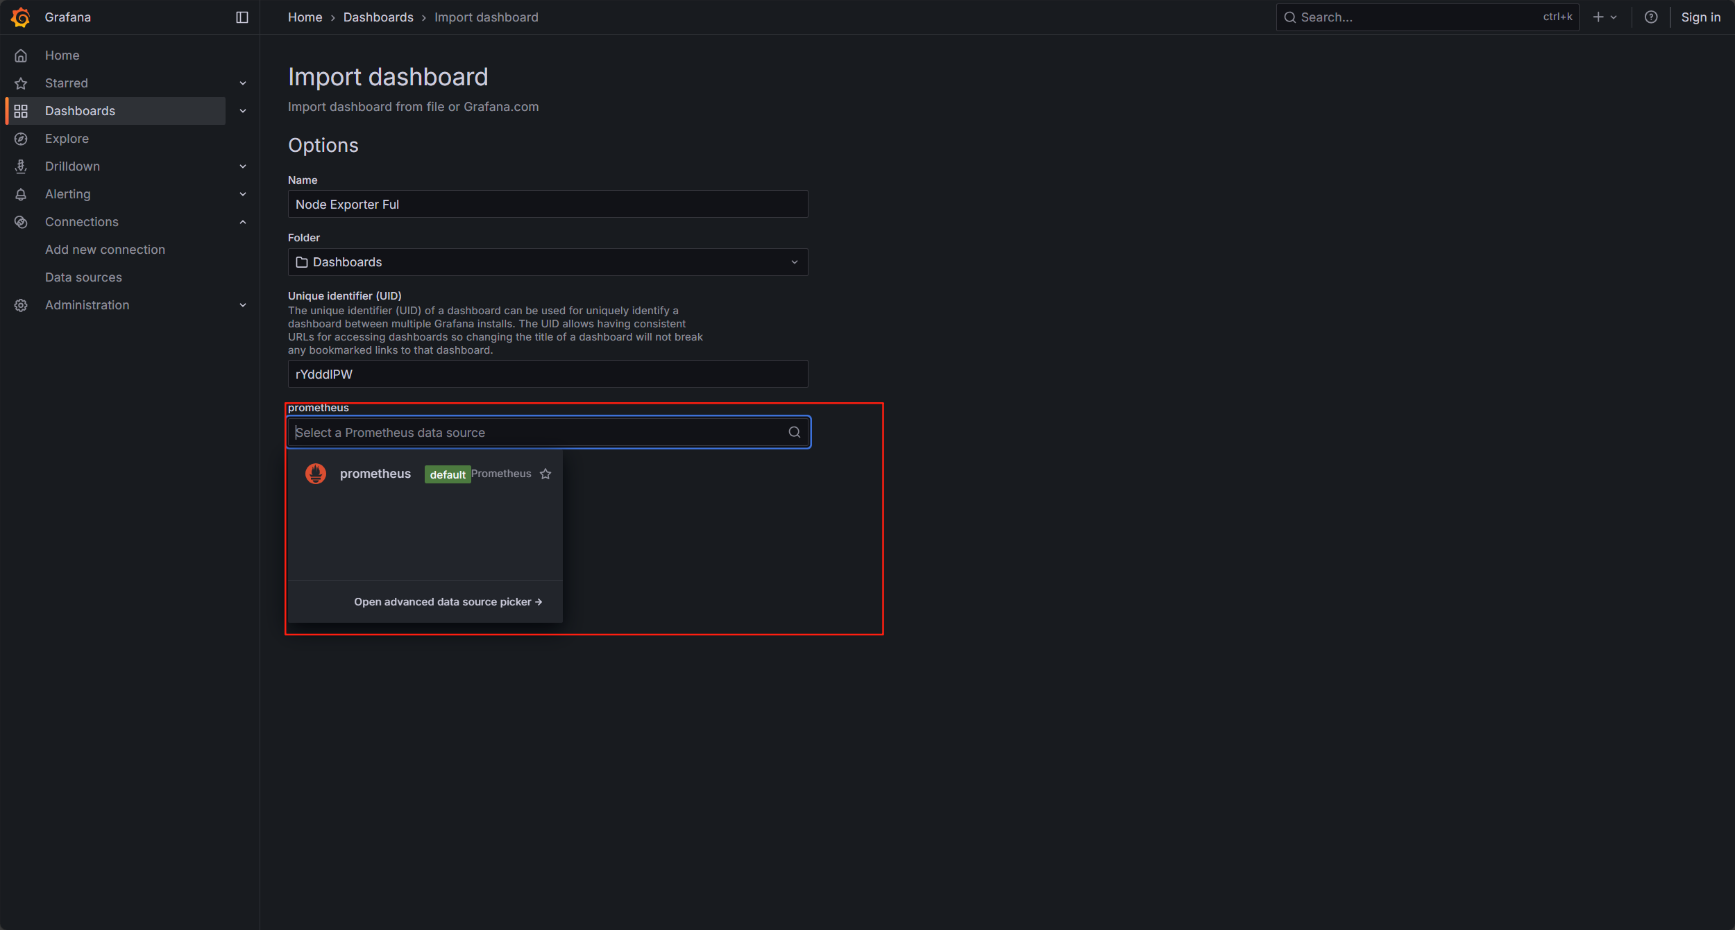1735x930 pixels.
Task: Expand the Starred section chevron
Action: click(243, 83)
